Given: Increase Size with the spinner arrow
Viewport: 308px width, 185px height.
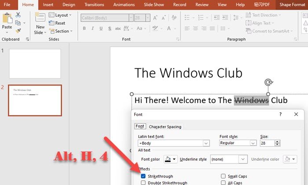Looking at the screenshot, I should (277, 141).
